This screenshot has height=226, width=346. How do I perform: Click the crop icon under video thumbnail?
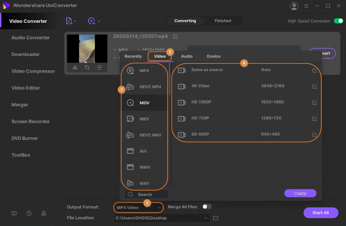[x=87, y=68]
